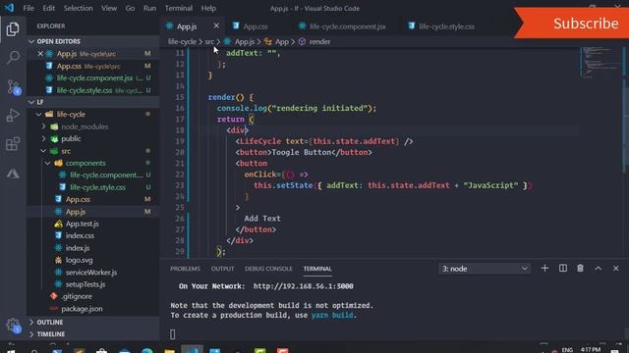Open the File menu
Screen dimensions: 629x353
pos(29,8)
